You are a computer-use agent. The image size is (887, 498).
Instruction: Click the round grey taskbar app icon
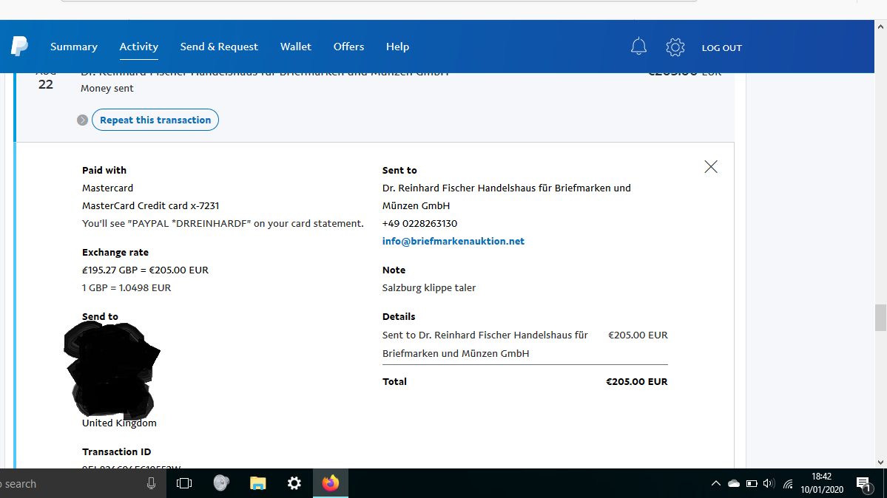[x=221, y=483]
